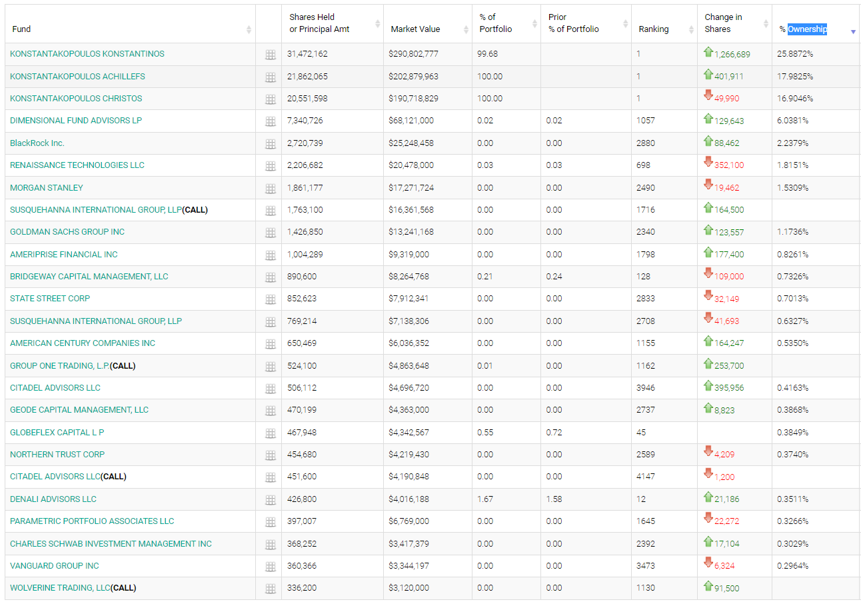861x604 pixels.
Task: Open grid icon for GEODE CAPITAL MANAGEMENT row
Action: (270, 411)
